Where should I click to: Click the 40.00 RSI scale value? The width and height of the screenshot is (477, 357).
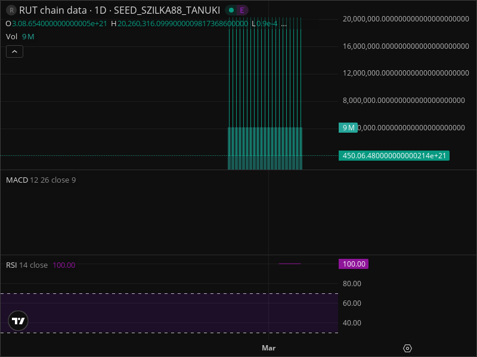pyautogui.click(x=352, y=322)
